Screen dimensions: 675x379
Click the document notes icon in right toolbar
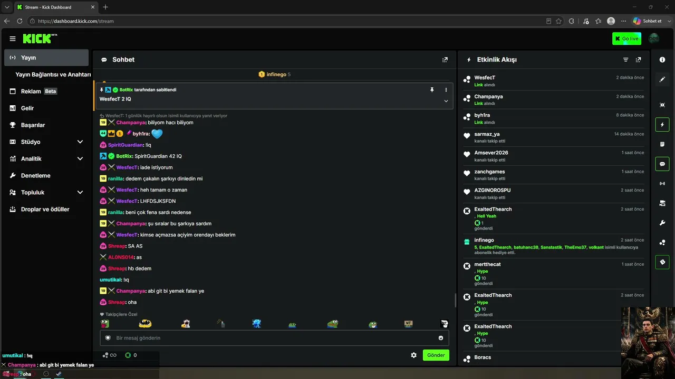click(x=662, y=144)
